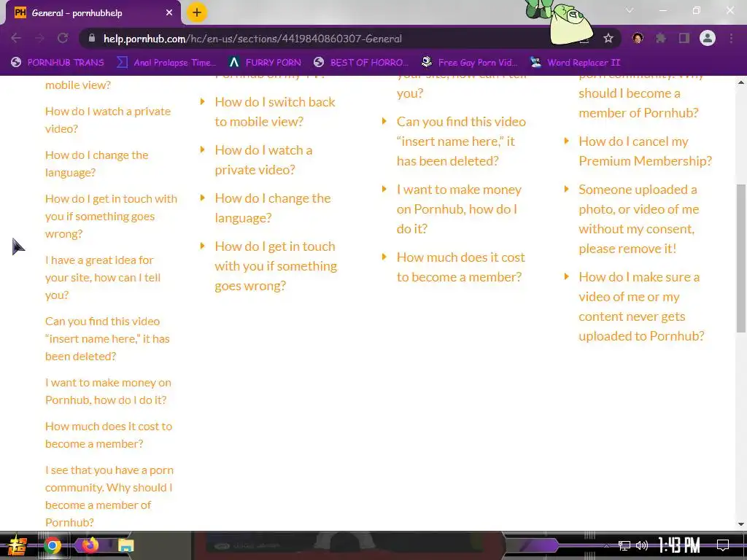
Task: Open File Explorer from the taskbar
Action: coord(125,545)
